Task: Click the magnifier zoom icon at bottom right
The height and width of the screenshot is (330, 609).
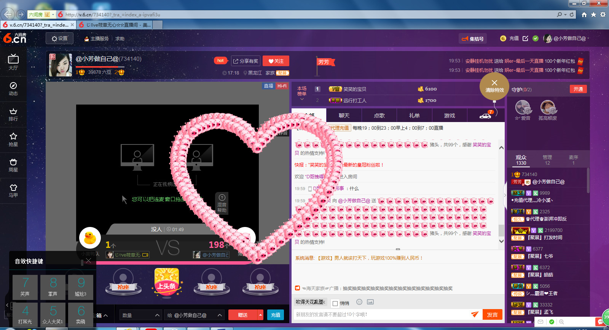Action: click(x=561, y=322)
